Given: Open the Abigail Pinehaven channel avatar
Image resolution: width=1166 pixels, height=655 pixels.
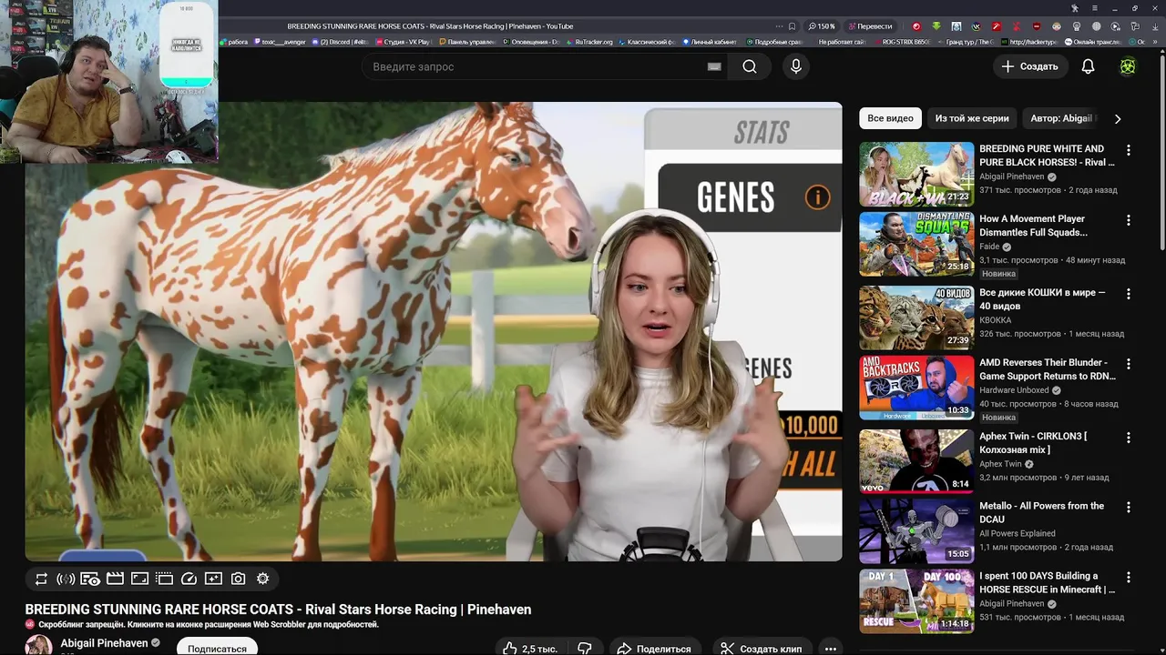Looking at the screenshot, I should [38, 645].
